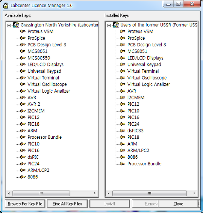Click the key icon beside ARM/LCP2
This screenshot has height=213, width=203.
23,170
